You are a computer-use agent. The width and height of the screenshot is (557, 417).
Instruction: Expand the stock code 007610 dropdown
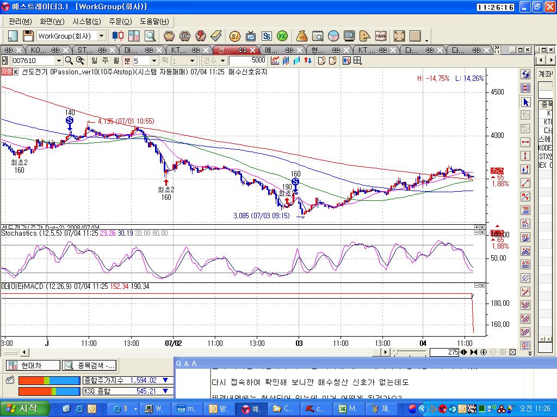(59, 61)
